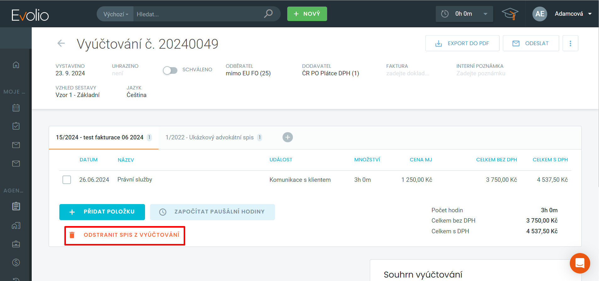Open the tasks checklist sidebar icon
Viewport: 599px width, 281px height.
click(x=16, y=126)
